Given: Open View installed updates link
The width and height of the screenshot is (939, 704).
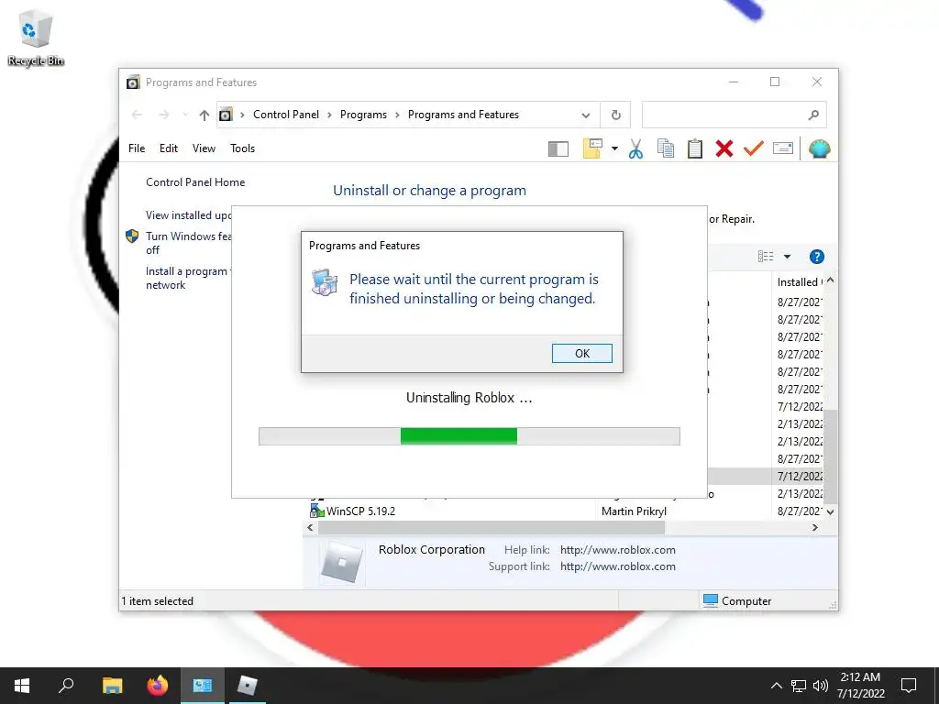Looking at the screenshot, I should click(x=188, y=214).
